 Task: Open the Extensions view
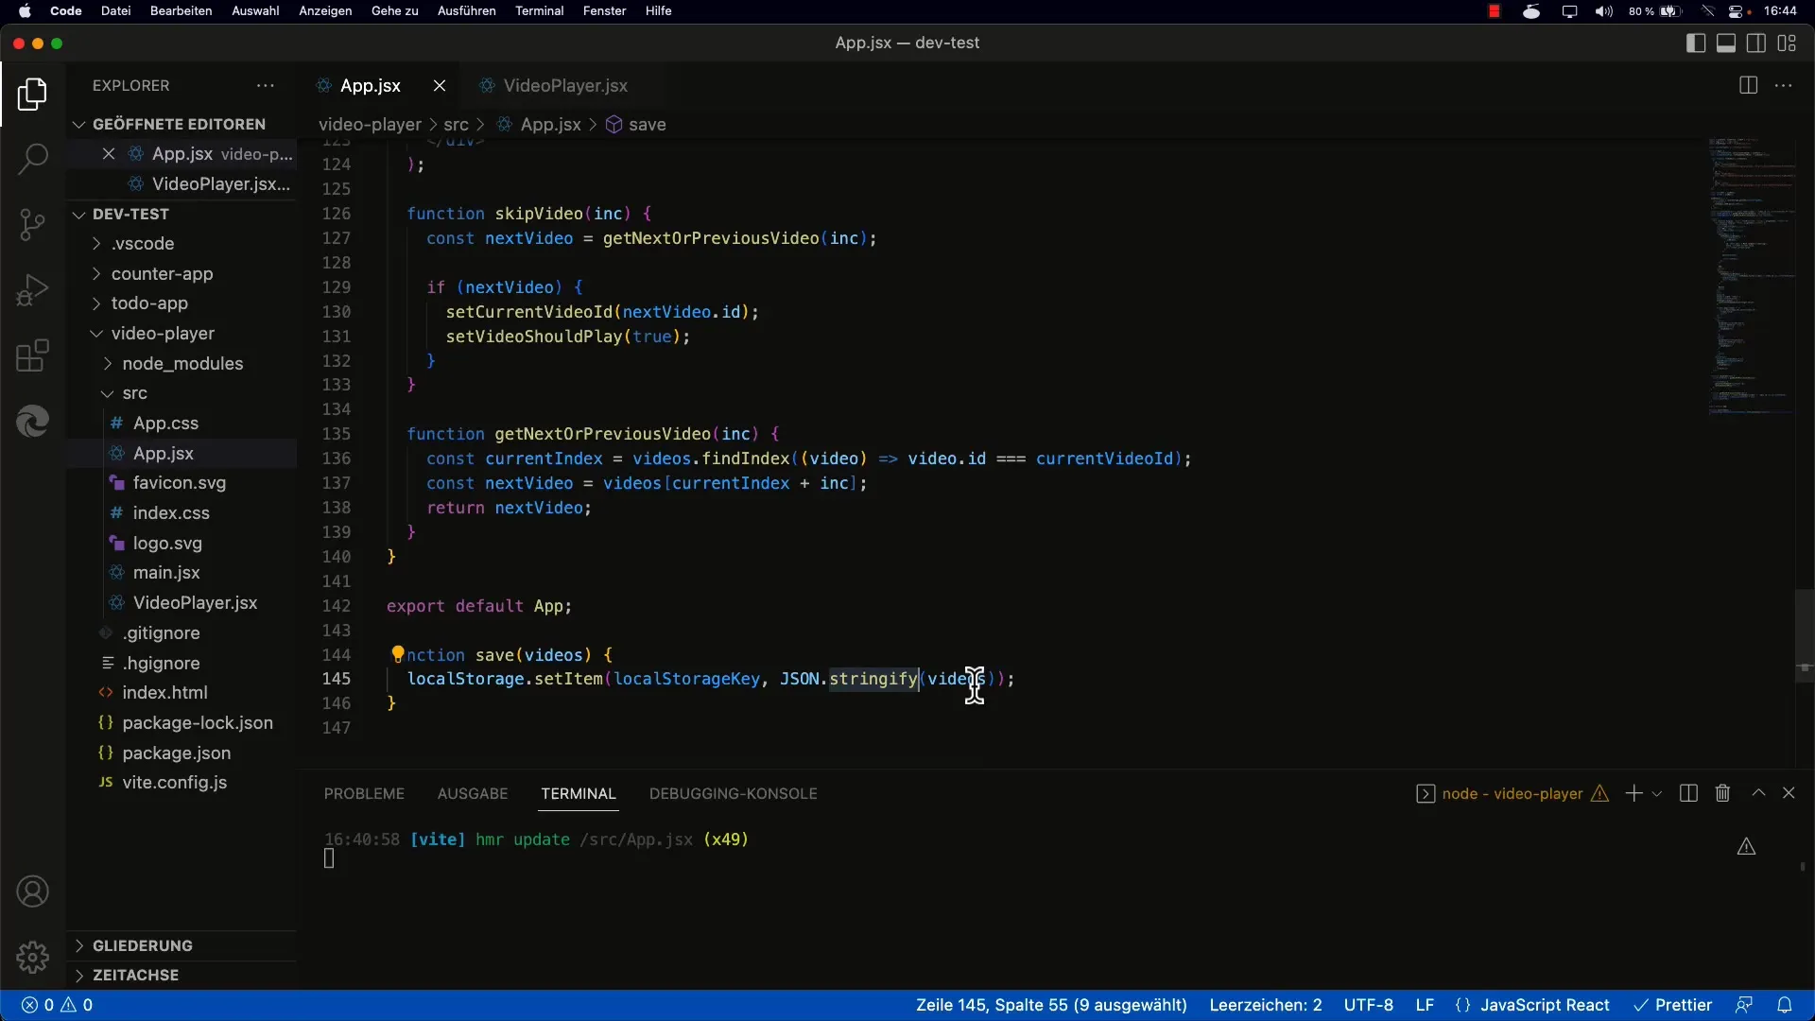pyautogui.click(x=32, y=356)
